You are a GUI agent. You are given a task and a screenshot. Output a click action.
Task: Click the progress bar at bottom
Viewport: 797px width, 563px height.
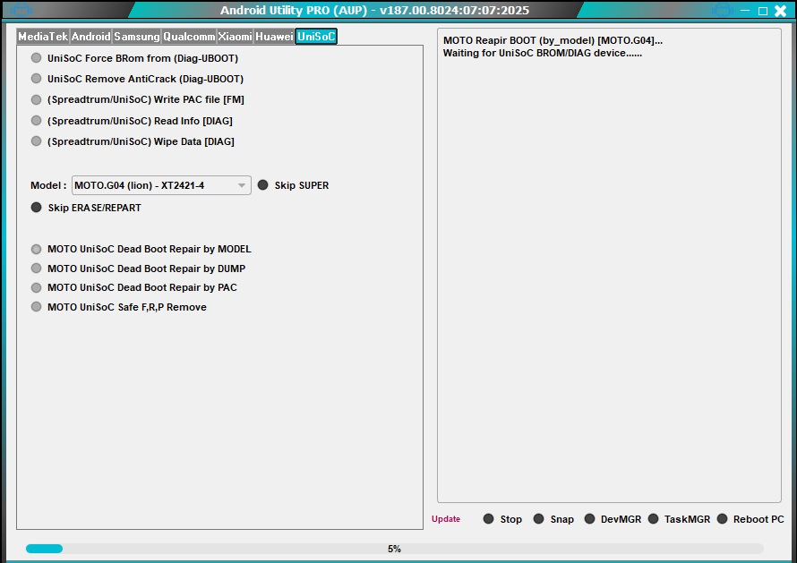point(394,549)
